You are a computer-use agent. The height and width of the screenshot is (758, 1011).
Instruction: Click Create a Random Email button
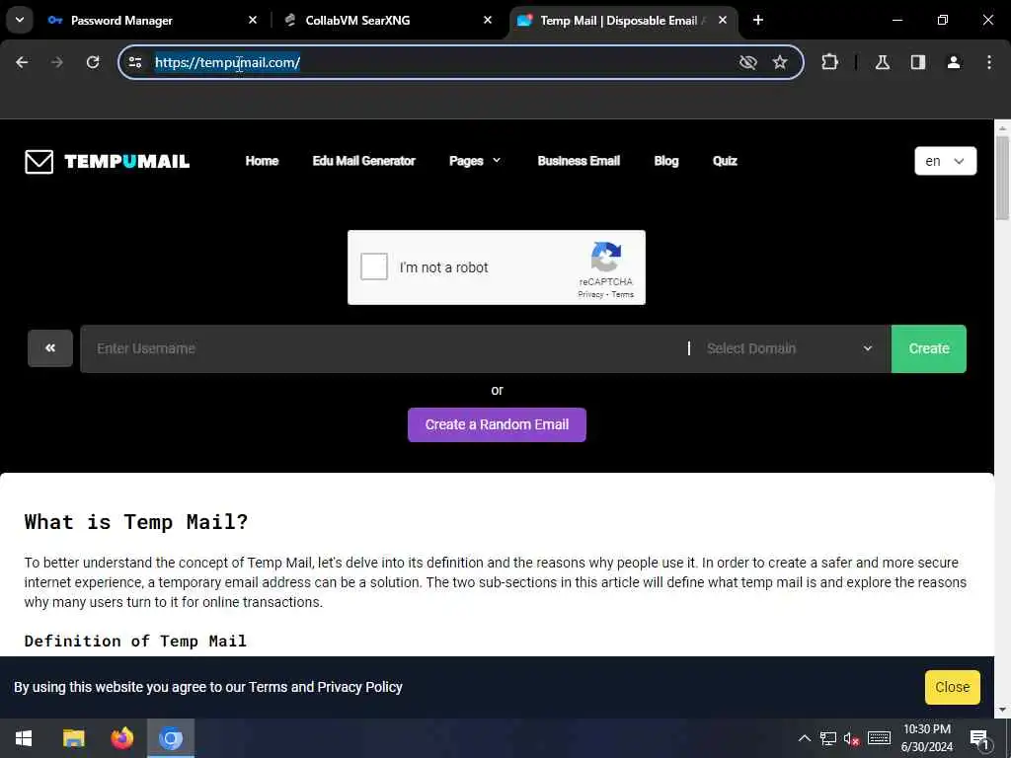tap(497, 424)
